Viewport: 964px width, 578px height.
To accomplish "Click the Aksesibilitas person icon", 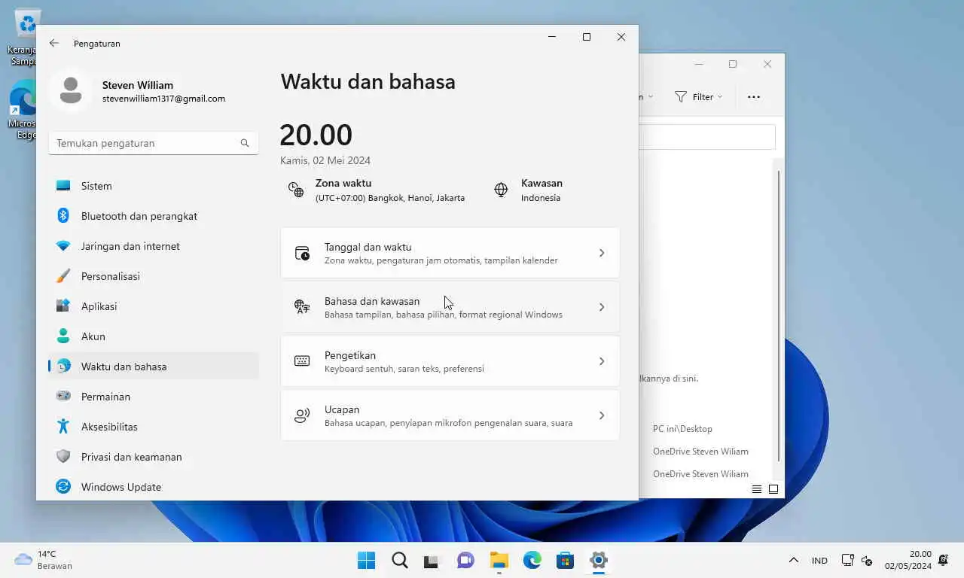I will click(x=63, y=427).
